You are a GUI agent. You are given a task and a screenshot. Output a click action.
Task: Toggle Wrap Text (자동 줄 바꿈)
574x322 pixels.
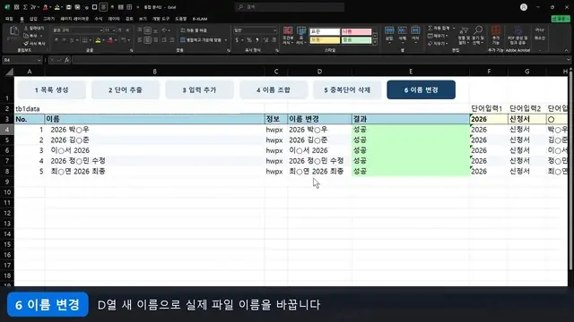pos(194,30)
